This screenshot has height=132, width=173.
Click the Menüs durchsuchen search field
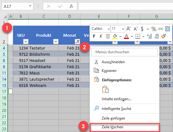tap(124, 52)
